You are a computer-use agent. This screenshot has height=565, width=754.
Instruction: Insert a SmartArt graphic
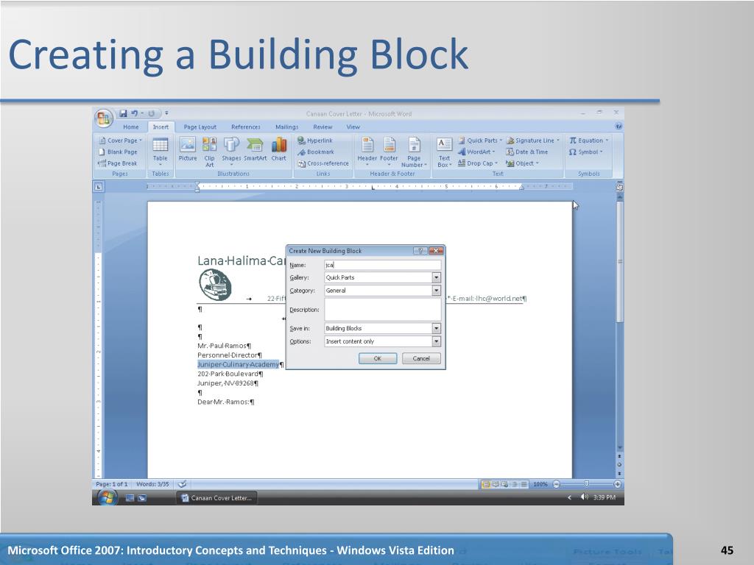coord(255,149)
